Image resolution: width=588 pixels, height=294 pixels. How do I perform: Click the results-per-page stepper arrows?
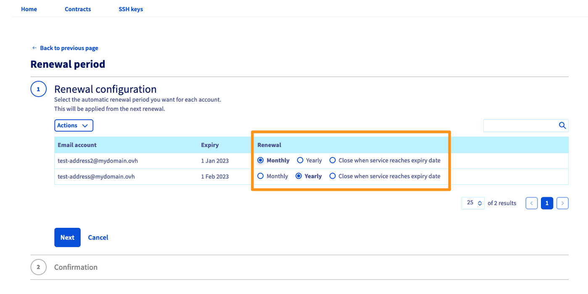[480, 203]
